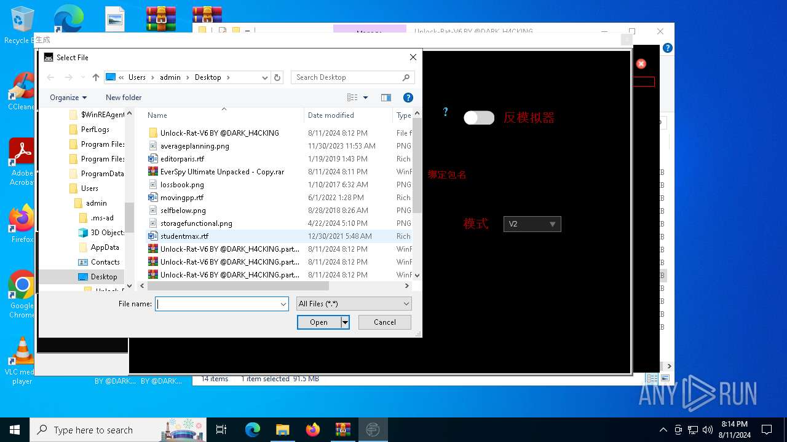Click the Cancel button
This screenshot has width=787, height=442.
pos(385,322)
